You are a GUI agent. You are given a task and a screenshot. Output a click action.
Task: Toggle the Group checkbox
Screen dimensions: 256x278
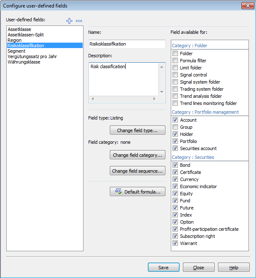pyautogui.click(x=175, y=127)
